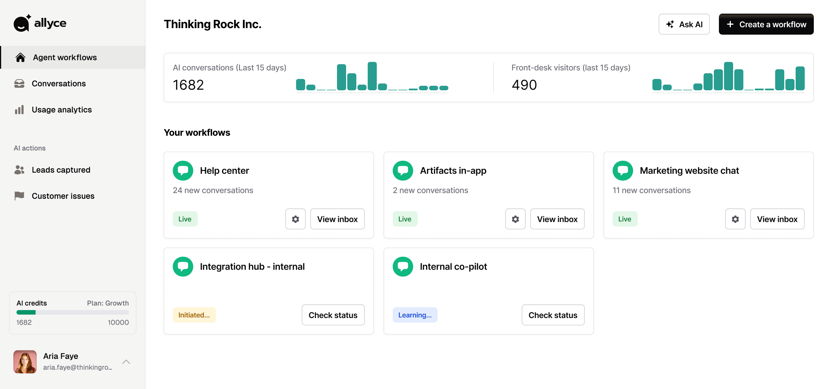Click the aria.faye email address

pyautogui.click(x=78, y=367)
